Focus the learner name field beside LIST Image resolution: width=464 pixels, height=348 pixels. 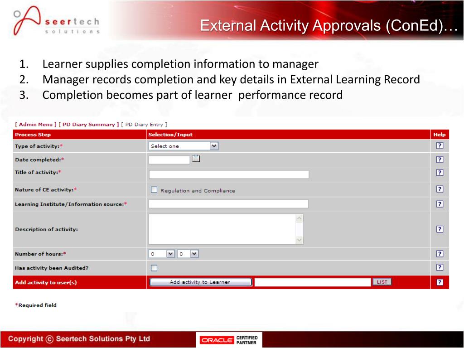pyautogui.click(x=313, y=282)
